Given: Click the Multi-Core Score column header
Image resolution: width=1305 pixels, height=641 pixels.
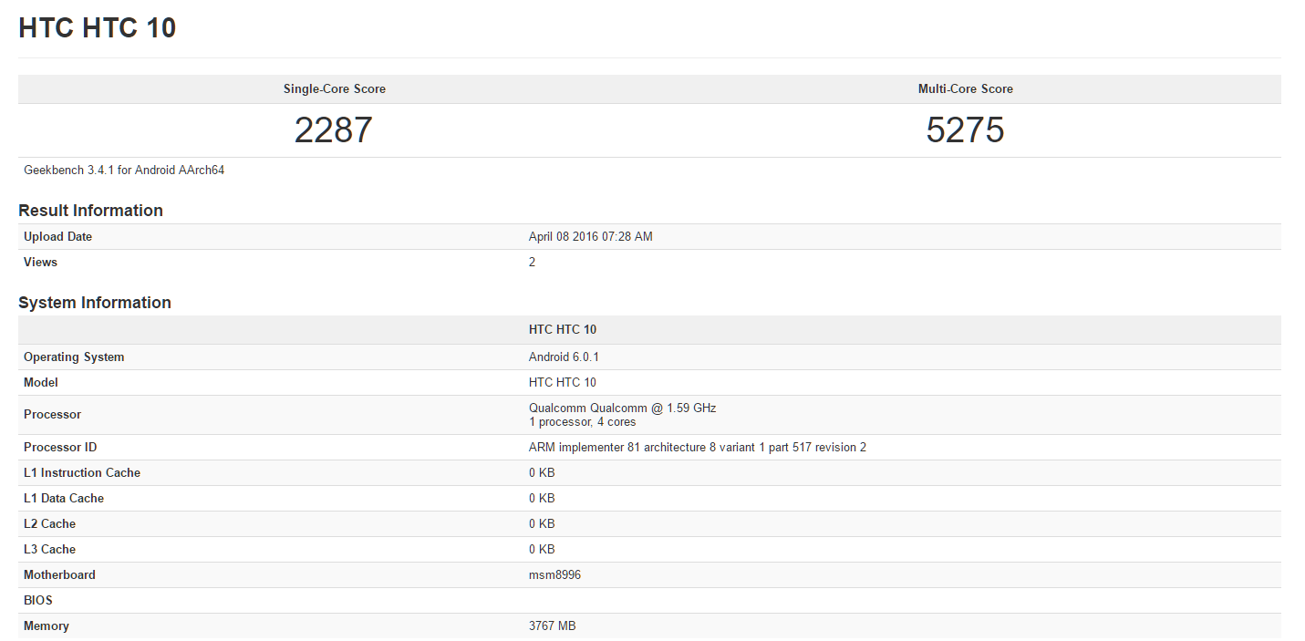Looking at the screenshot, I should point(965,89).
